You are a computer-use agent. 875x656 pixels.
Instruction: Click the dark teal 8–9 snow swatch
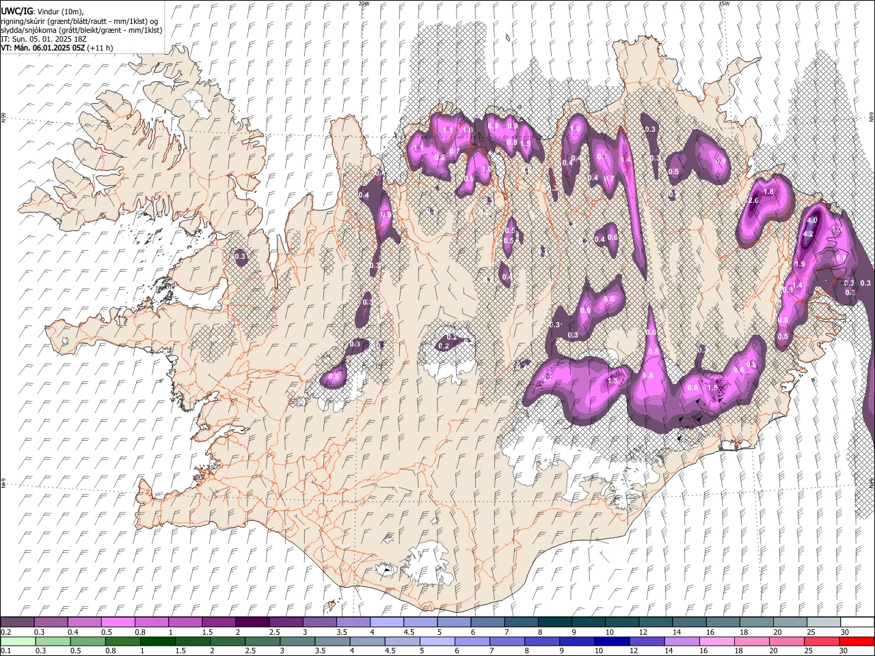554,622
